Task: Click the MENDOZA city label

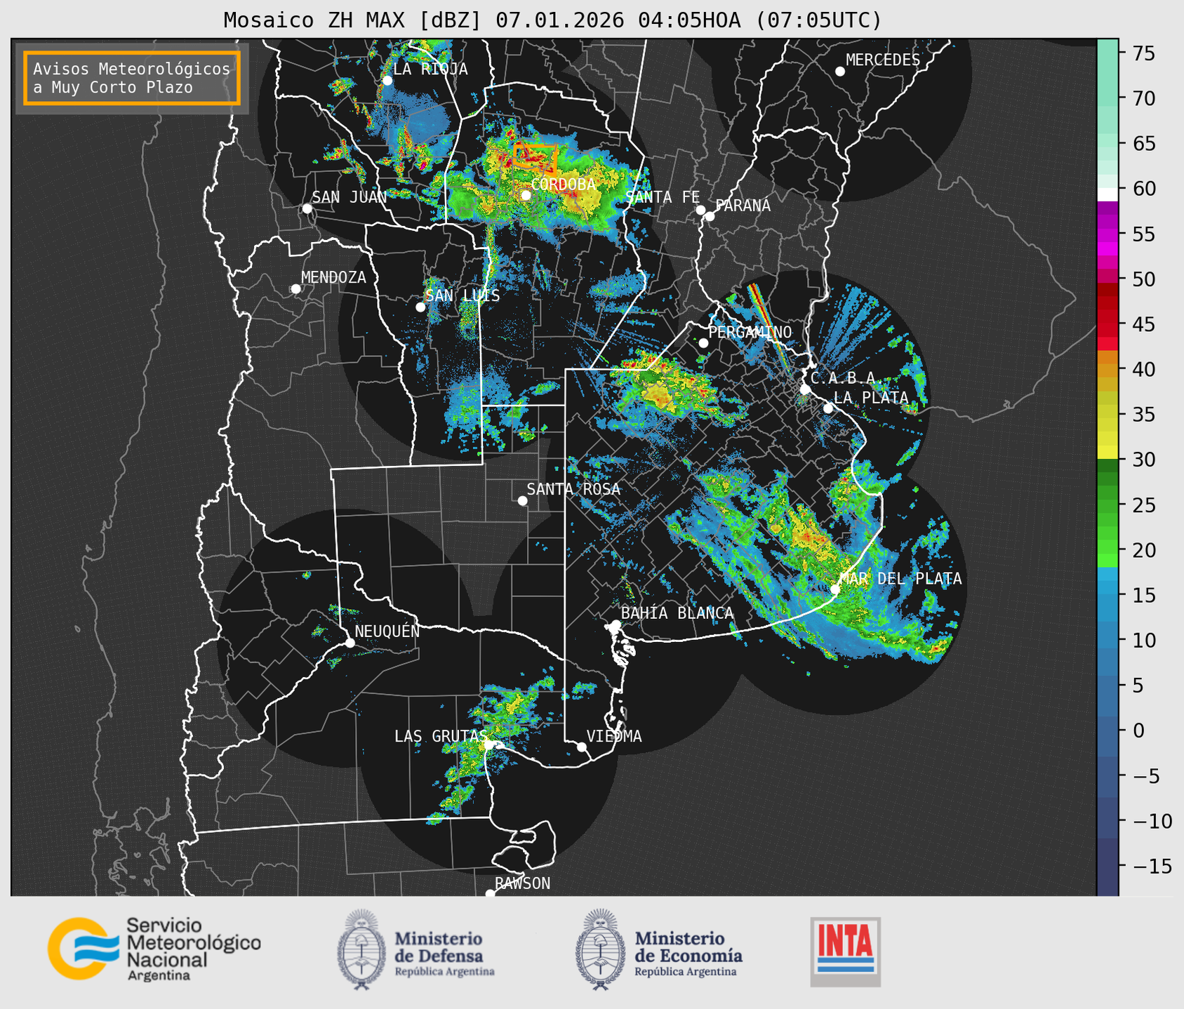Action: point(333,277)
